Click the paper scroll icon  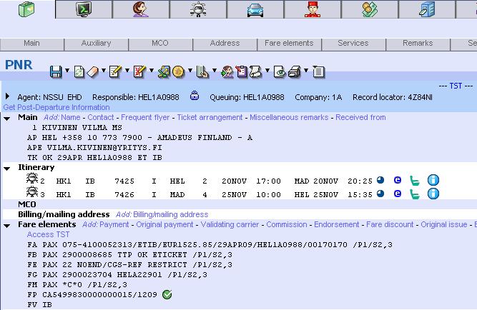pos(255,71)
